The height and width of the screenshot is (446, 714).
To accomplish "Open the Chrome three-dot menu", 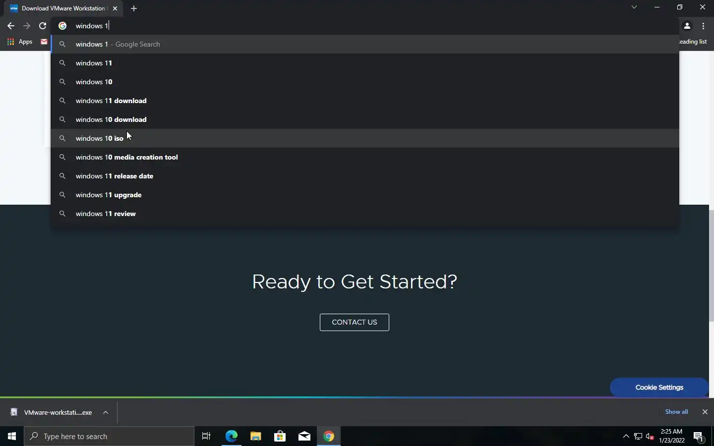I will [703, 26].
